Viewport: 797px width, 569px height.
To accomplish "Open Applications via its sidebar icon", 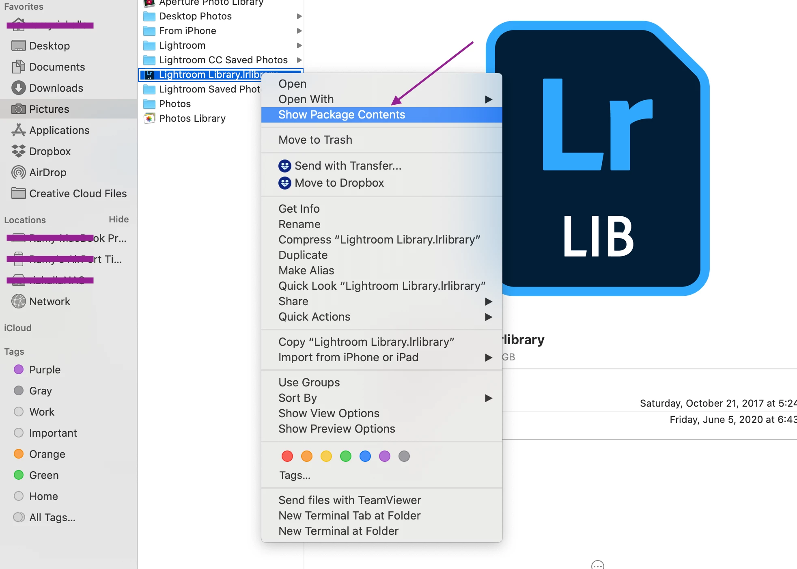I will coord(18,130).
